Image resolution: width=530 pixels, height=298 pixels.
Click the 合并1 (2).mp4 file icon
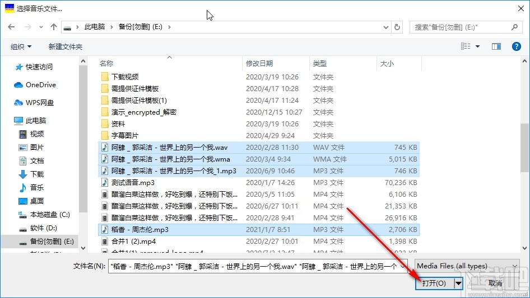coord(105,242)
